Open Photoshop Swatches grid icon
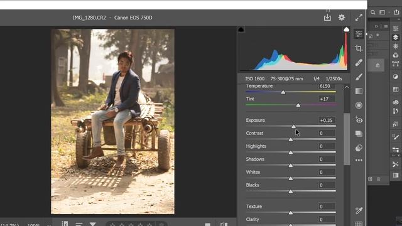The image size is (402, 226). [x=395, y=89]
